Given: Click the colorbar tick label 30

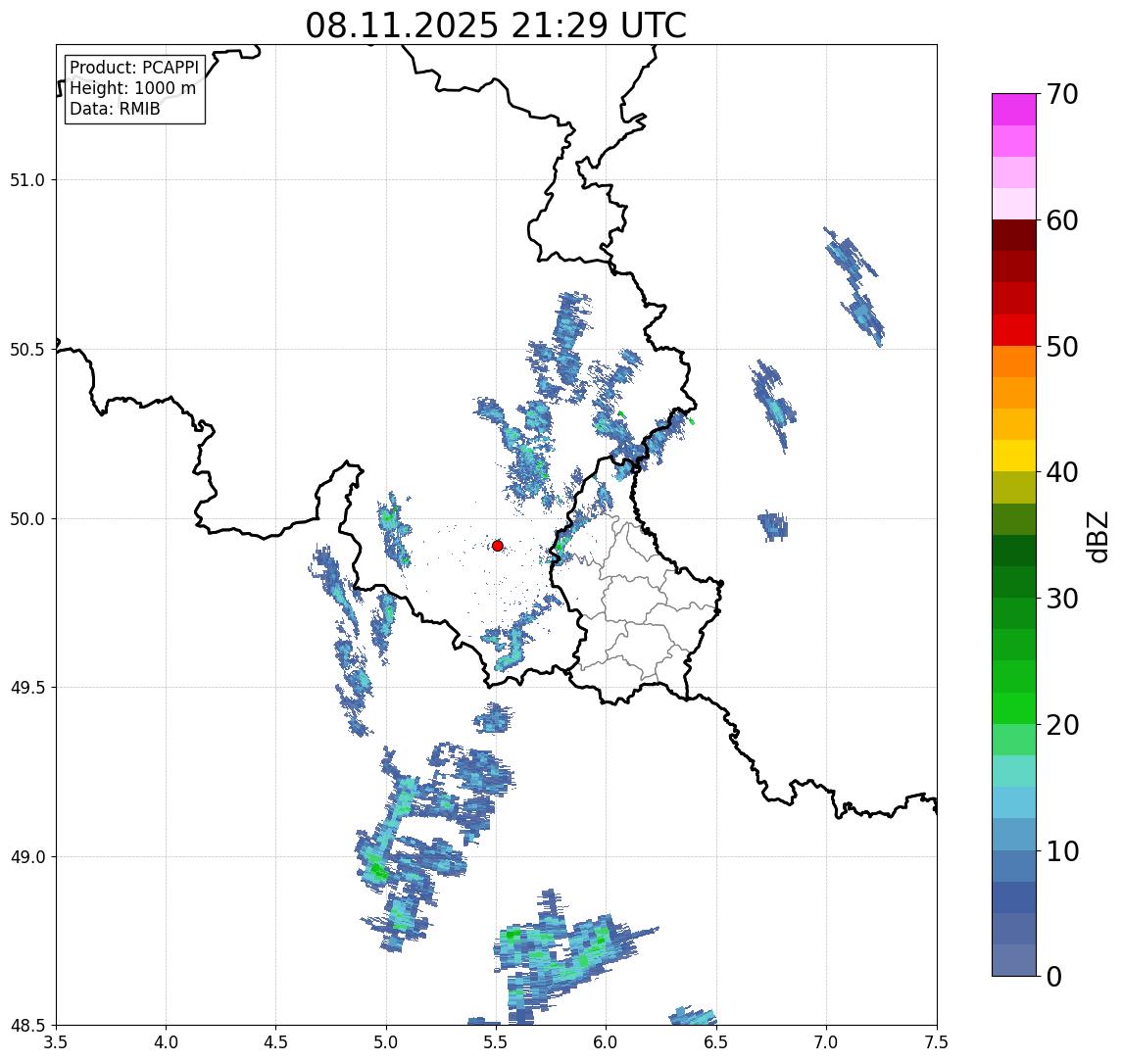Looking at the screenshot, I should (x=1062, y=599).
